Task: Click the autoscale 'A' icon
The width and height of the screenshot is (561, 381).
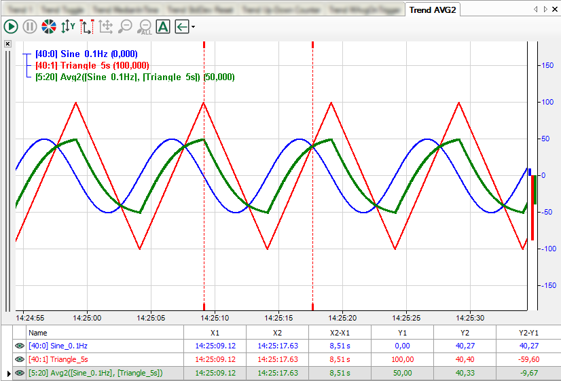Action: tap(163, 26)
